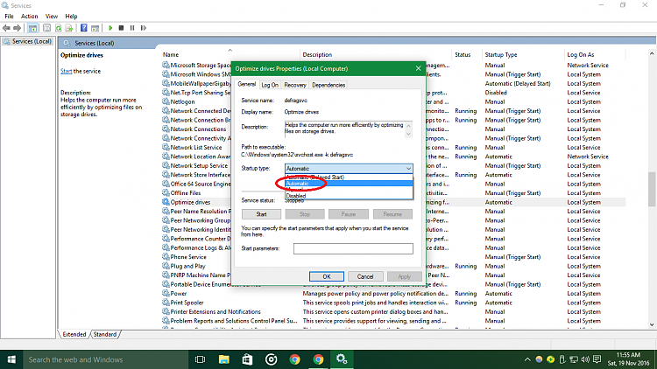The width and height of the screenshot is (657, 369).
Task: Confirm the dialog with OK
Action: 327,276
